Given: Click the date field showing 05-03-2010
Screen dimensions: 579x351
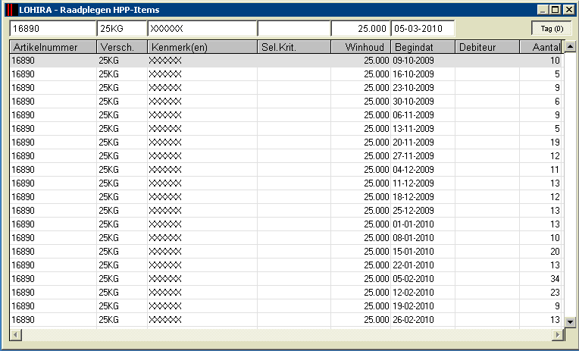Looking at the screenshot, I should pos(422,29).
